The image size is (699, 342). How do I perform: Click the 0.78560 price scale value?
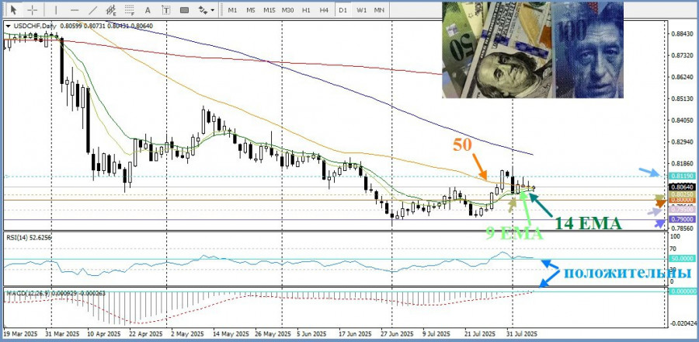[x=683, y=229]
